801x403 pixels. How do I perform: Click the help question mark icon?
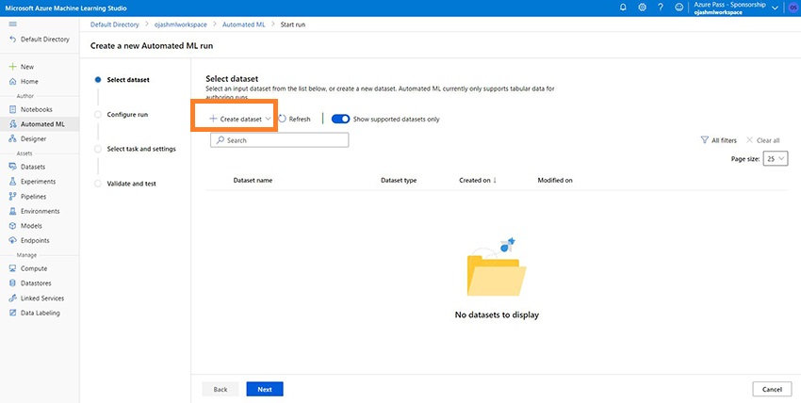pos(661,7)
